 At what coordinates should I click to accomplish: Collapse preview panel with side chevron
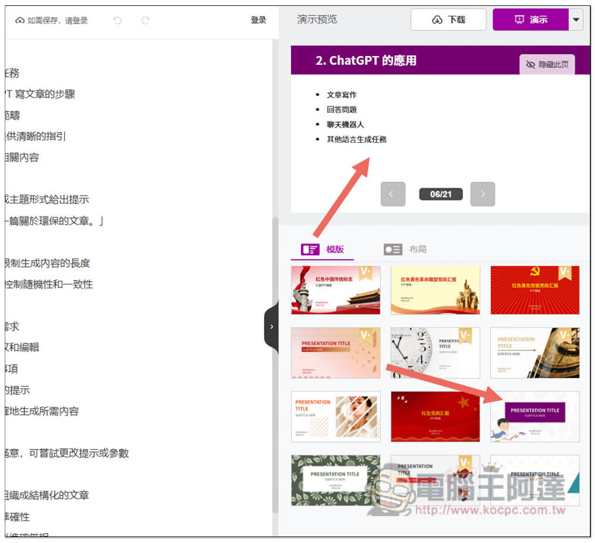point(271,327)
